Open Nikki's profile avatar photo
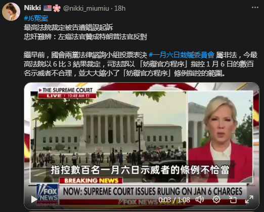 (11, 12)
